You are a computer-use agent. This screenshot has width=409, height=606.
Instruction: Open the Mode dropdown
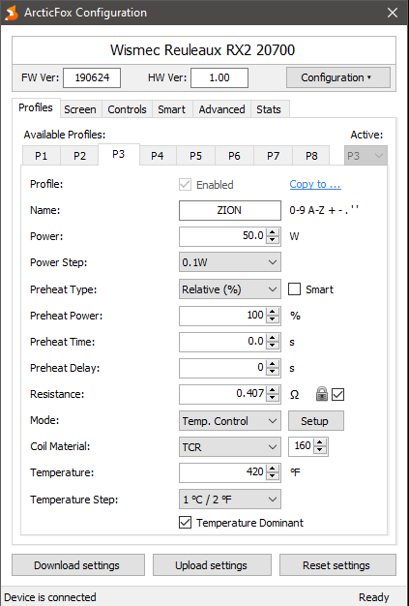(x=230, y=420)
